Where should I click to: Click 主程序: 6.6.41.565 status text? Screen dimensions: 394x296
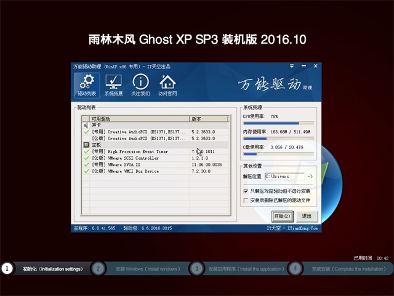coord(94,228)
